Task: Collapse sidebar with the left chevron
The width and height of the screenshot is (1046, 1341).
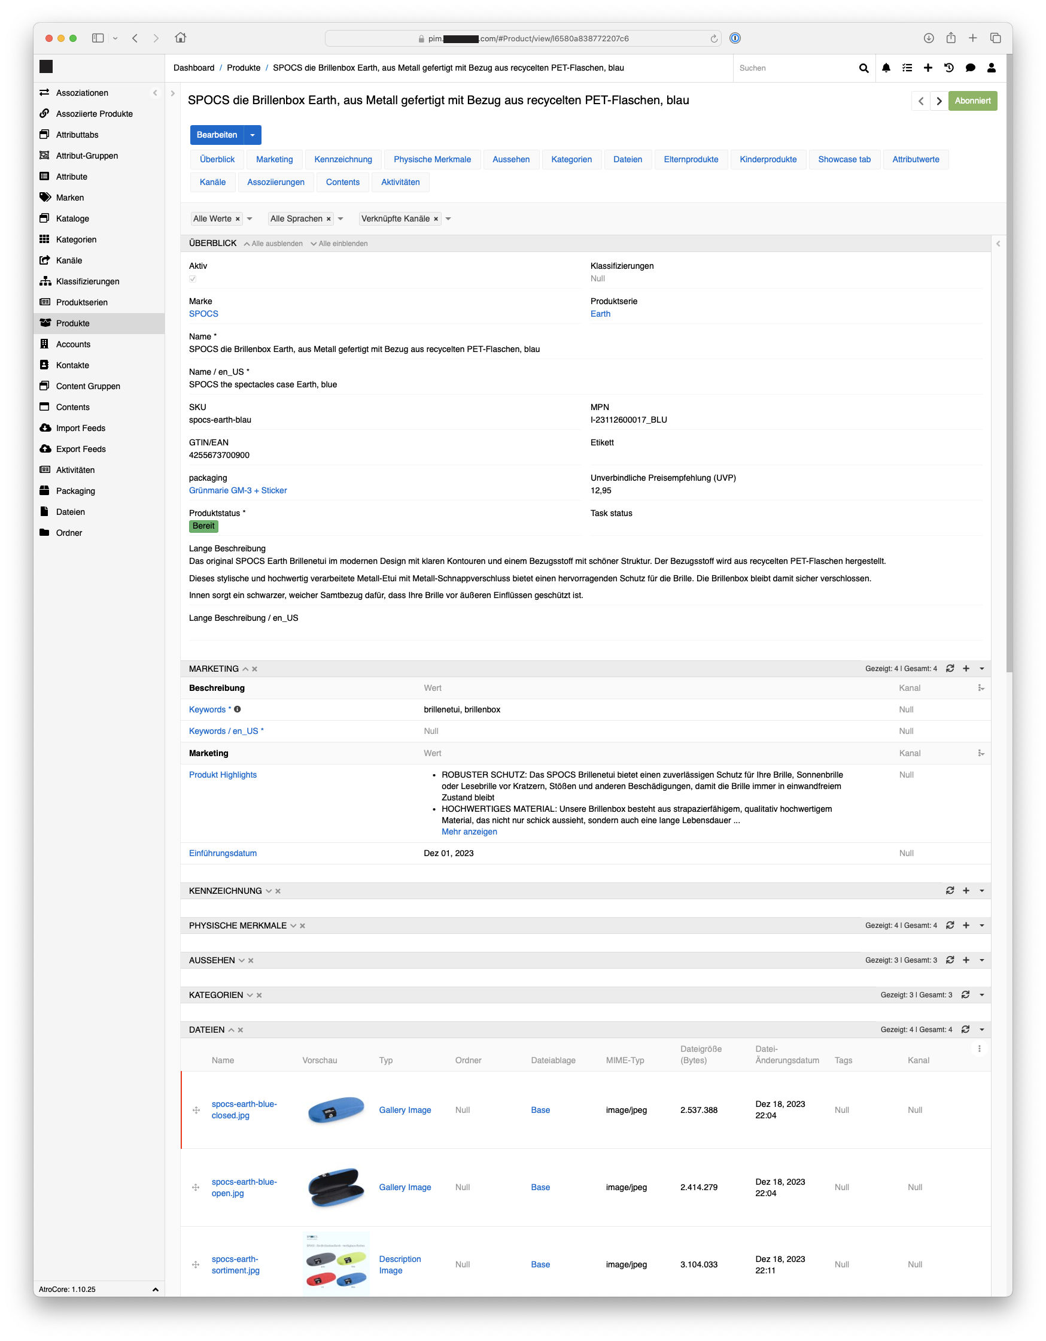Action: pos(155,93)
